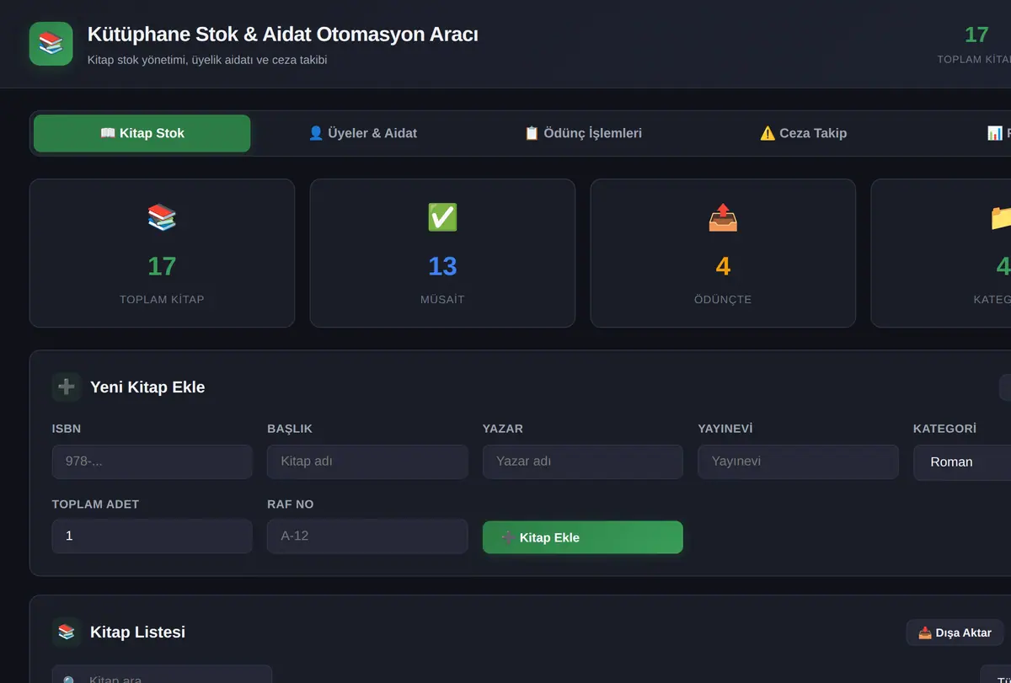Click the blue number 13 in Müsait card
The image size is (1011, 683).
(x=442, y=266)
